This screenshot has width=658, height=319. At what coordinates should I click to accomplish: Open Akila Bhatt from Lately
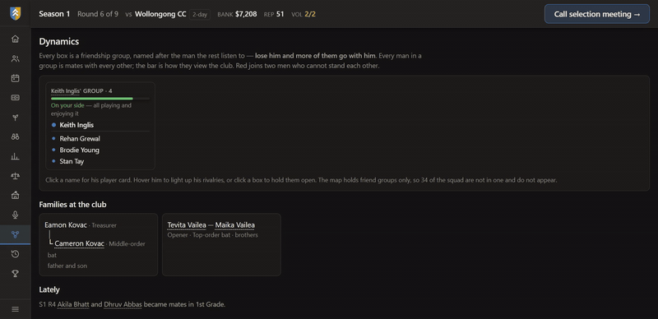[x=73, y=304]
